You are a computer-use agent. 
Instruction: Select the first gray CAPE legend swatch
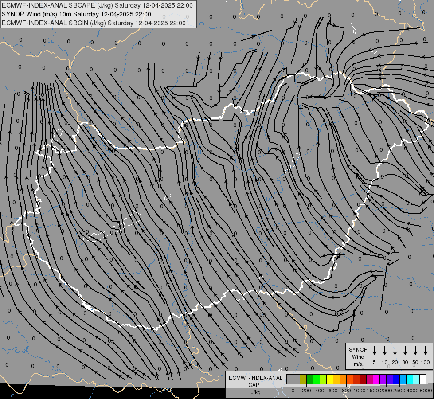tap(290, 379)
